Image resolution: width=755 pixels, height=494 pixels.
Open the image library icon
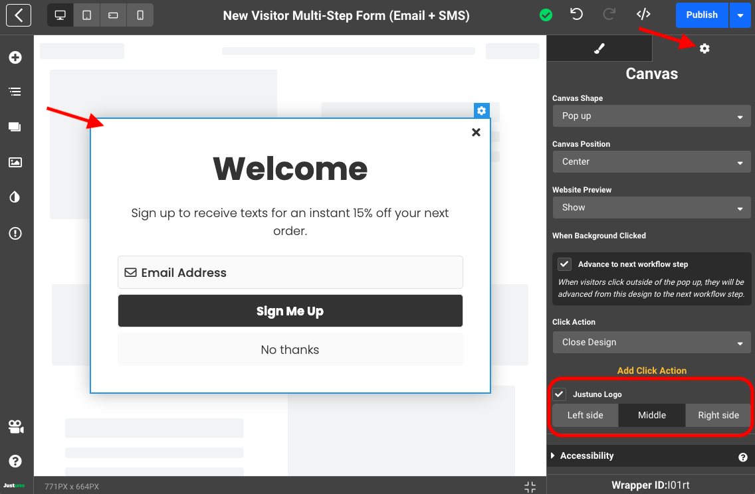pos(15,162)
